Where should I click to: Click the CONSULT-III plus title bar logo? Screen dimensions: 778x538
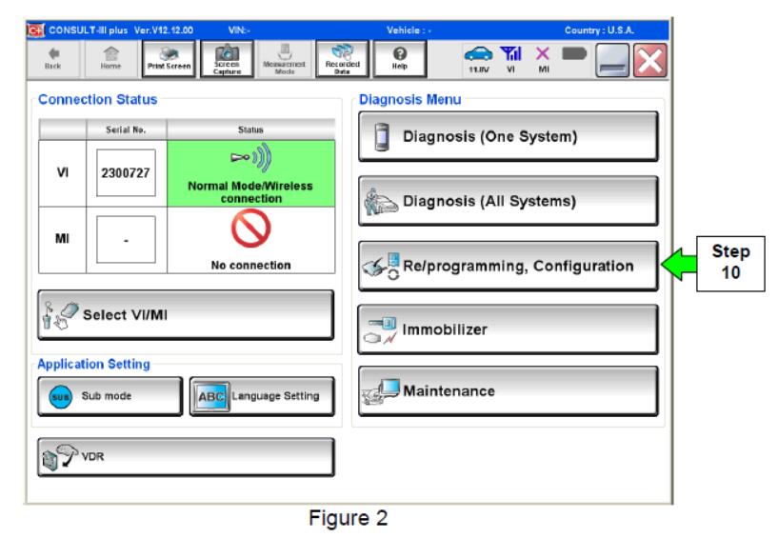pos(36,30)
